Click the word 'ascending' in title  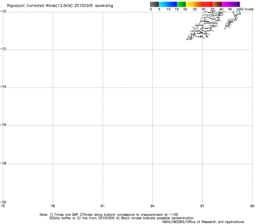click(x=104, y=6)
